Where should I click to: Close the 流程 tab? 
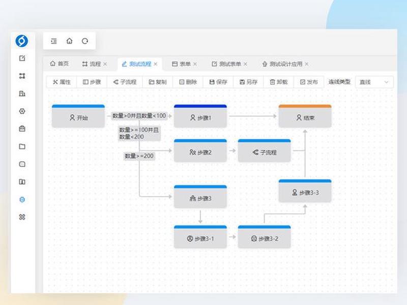coord(105,64)
